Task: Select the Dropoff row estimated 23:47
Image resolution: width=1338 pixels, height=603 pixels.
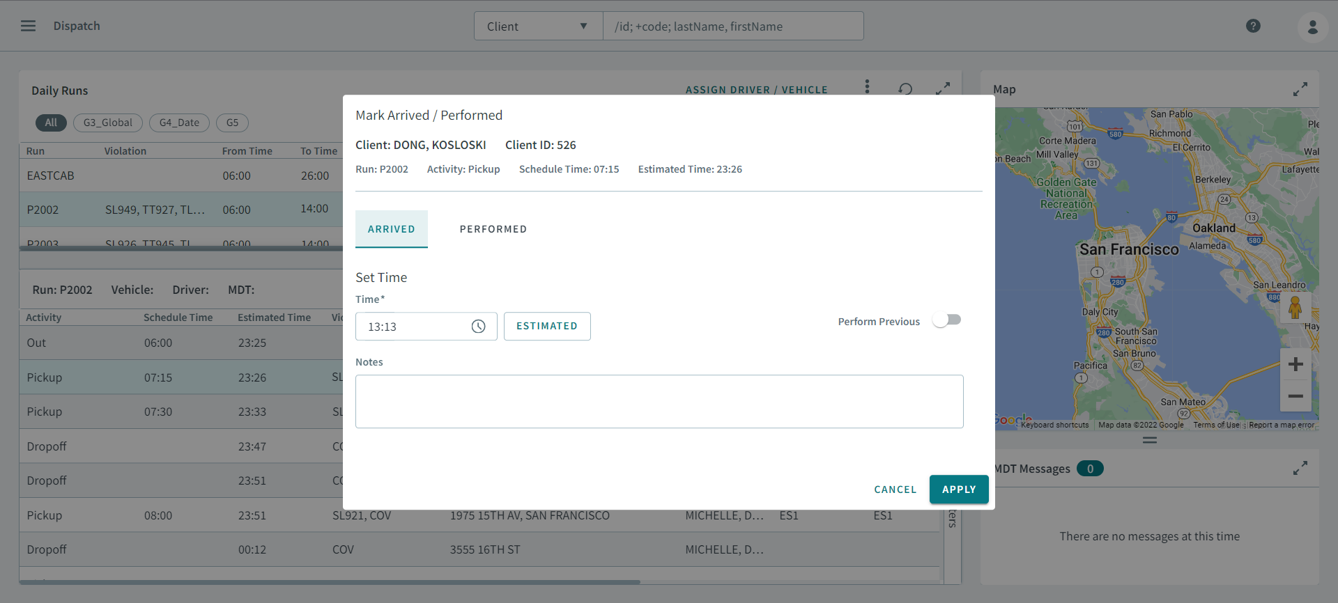Action: pos(180,446)
